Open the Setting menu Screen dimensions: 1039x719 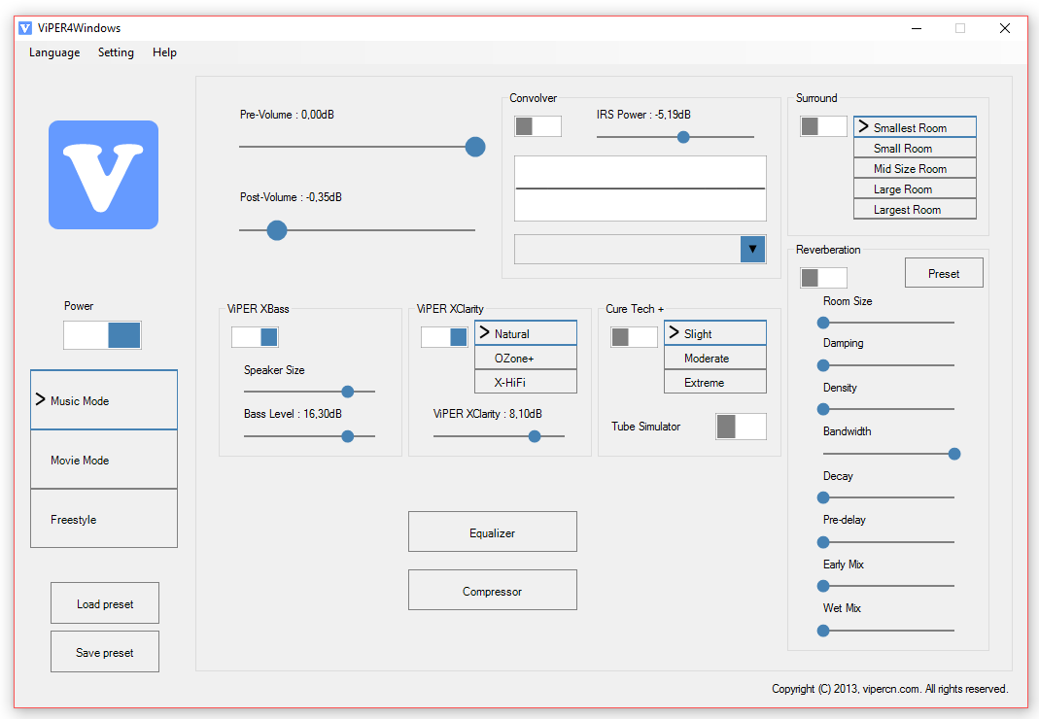tap(116, 52)
